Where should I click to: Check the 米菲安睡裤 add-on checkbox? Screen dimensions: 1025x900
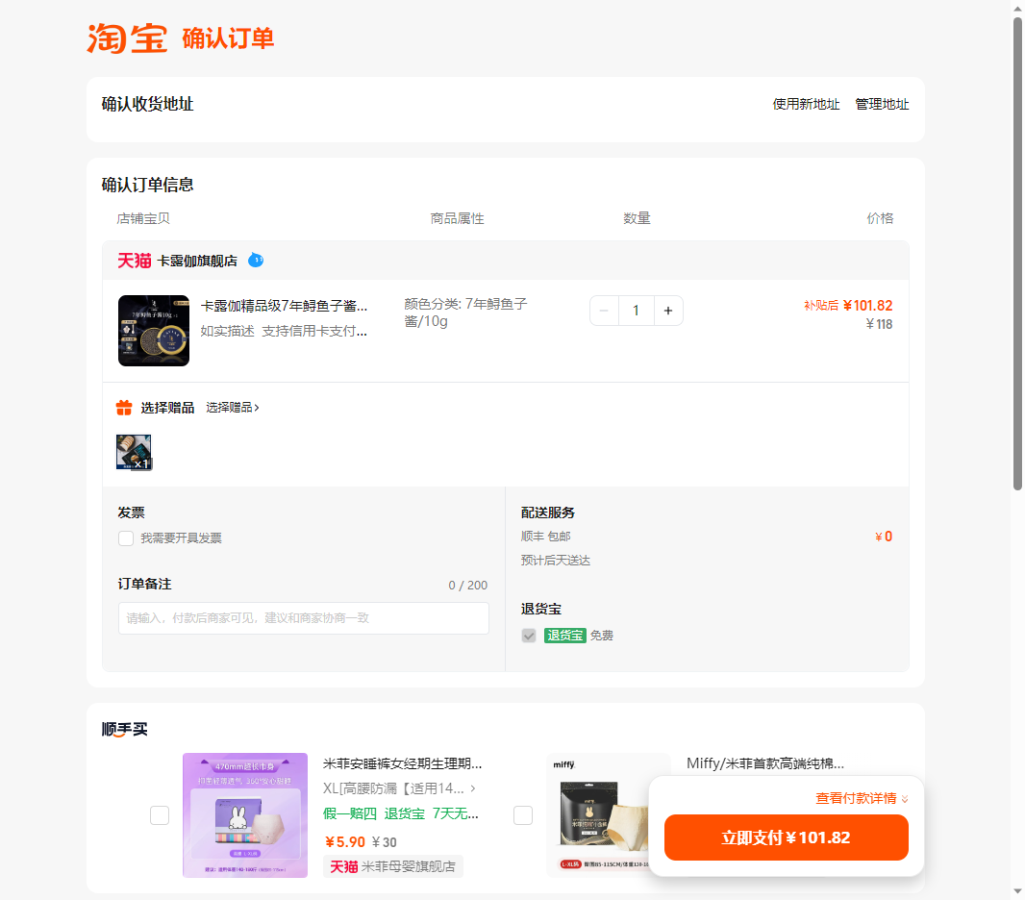pyautogui.click(x=160, y=815)
